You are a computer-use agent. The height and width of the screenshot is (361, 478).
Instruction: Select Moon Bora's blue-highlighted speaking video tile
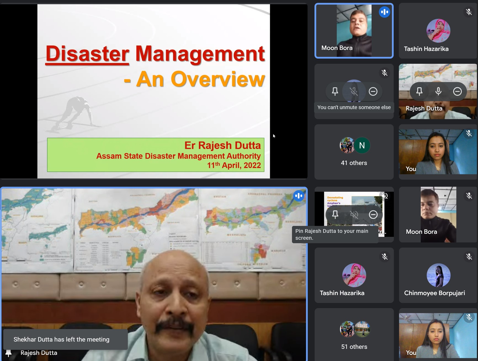click(x=354, y=31)
